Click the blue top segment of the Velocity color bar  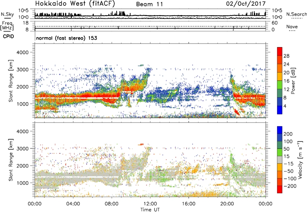pos(280,130)
